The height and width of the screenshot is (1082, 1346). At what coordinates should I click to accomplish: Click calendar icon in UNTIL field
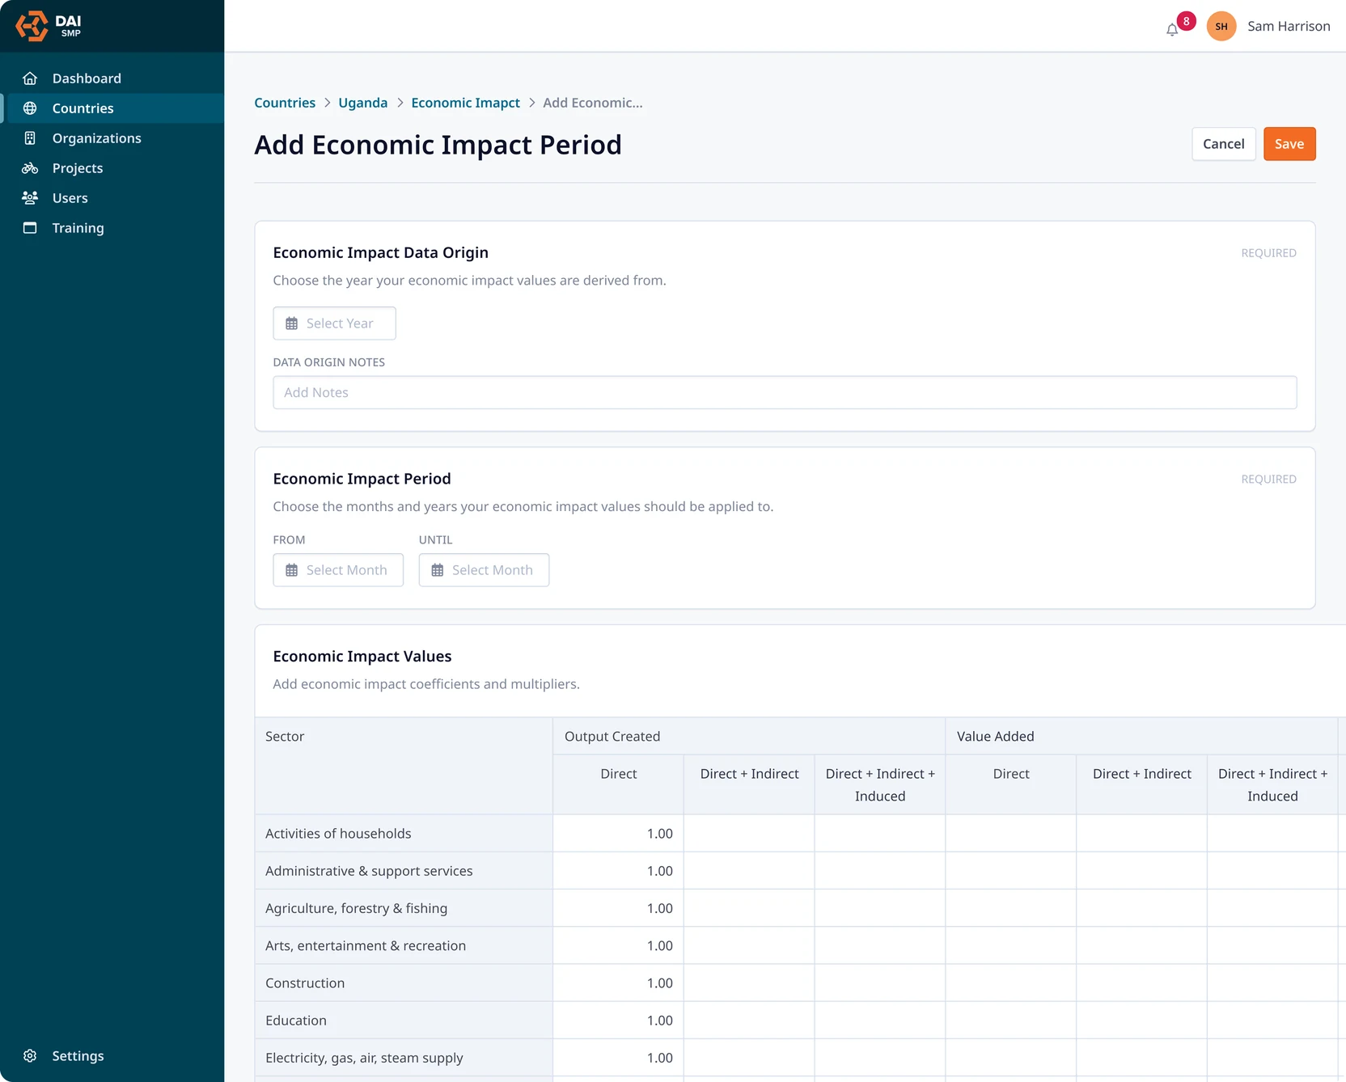pyautogui.click(x=438, y=570)
